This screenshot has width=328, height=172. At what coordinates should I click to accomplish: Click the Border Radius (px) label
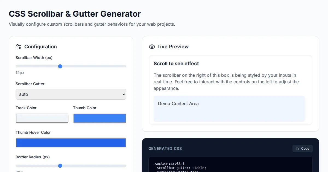[x=33, y=157]
